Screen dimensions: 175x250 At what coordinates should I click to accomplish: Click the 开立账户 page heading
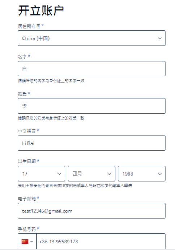(x=41, y=11)
